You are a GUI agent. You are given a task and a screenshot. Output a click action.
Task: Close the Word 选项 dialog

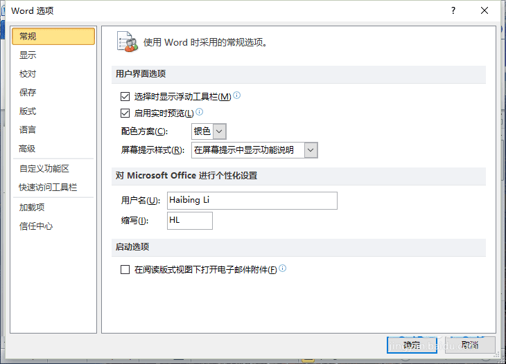[x=485, y=10]
